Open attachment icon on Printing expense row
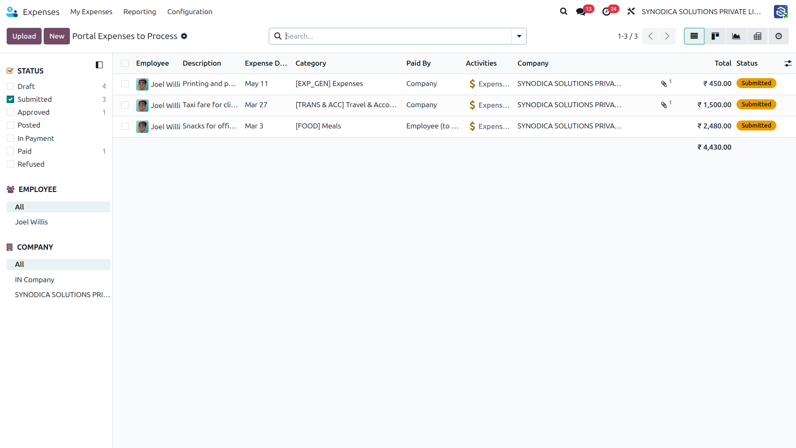 coord(664,84)
